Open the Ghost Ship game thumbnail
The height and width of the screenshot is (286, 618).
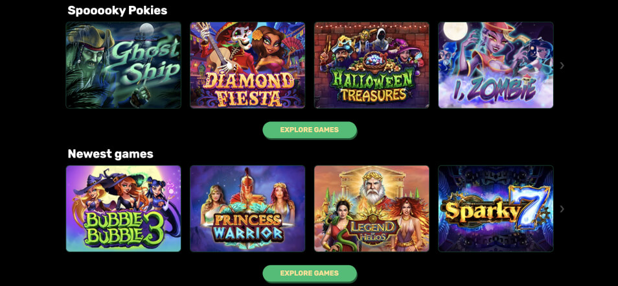tap(123, 65)
